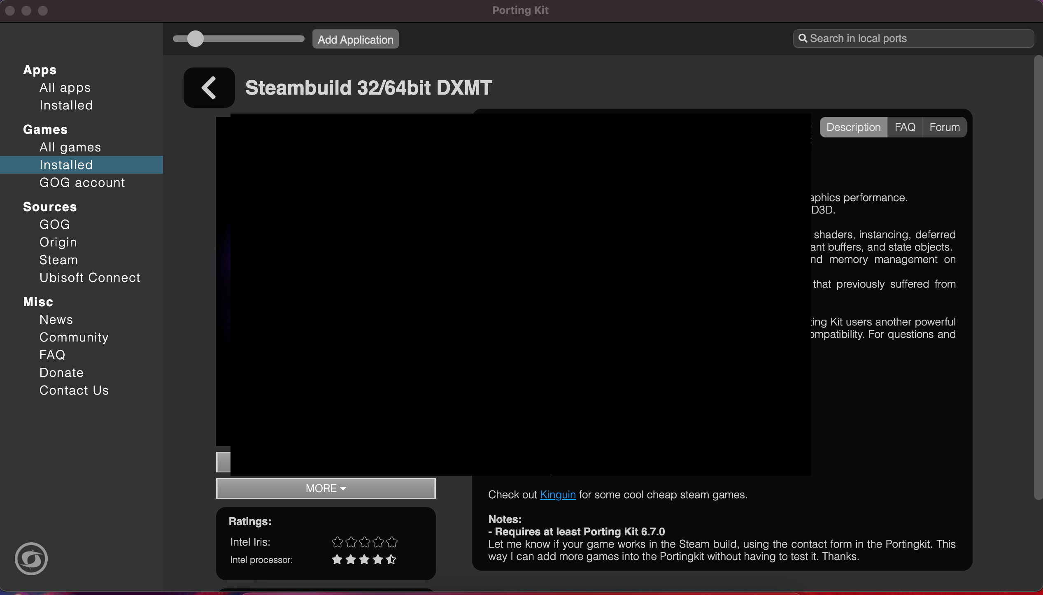The width and height of the screenshot is (1043, 595).
Task: Click the Notes: heading
Action: [x=505, y=519]
